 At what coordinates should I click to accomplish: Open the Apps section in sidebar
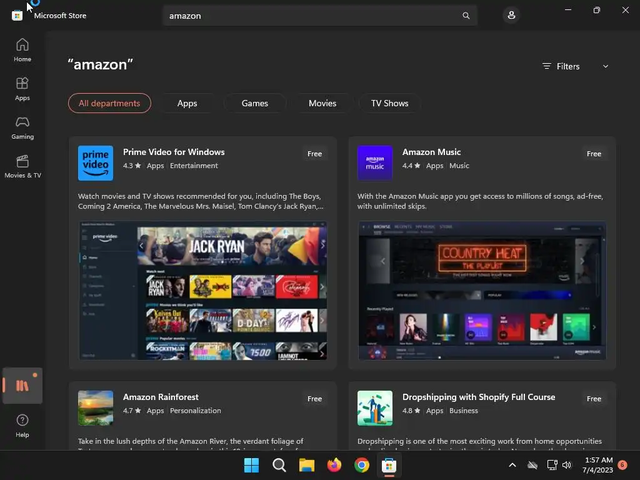pos(22,89)
